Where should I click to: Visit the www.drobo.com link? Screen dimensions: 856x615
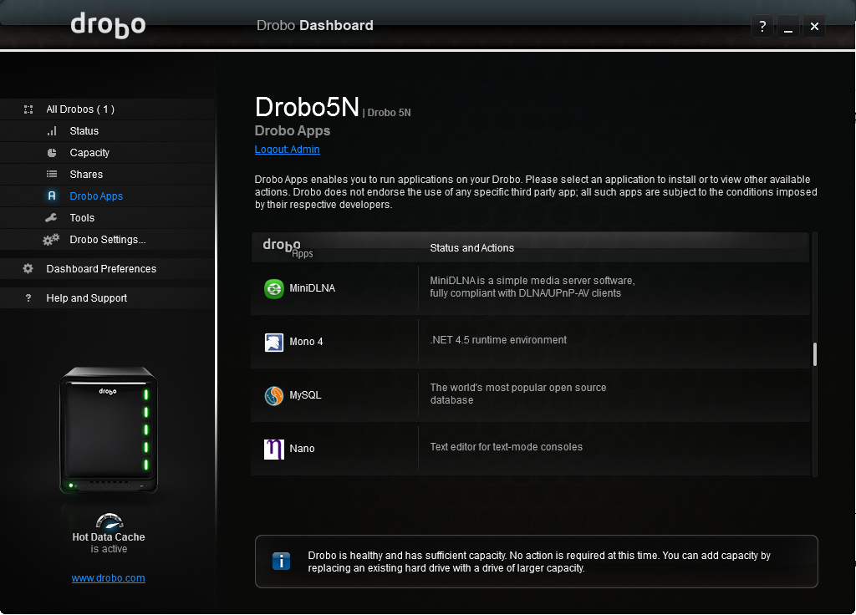coord(108,578)
